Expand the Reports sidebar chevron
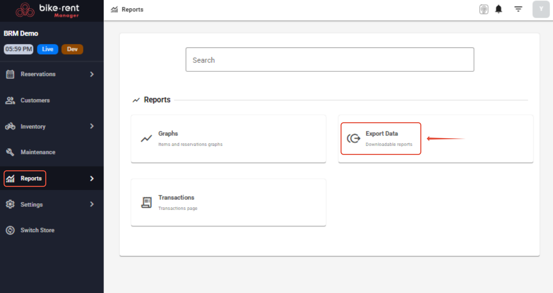Screen dimensions: 553x293 92,178
